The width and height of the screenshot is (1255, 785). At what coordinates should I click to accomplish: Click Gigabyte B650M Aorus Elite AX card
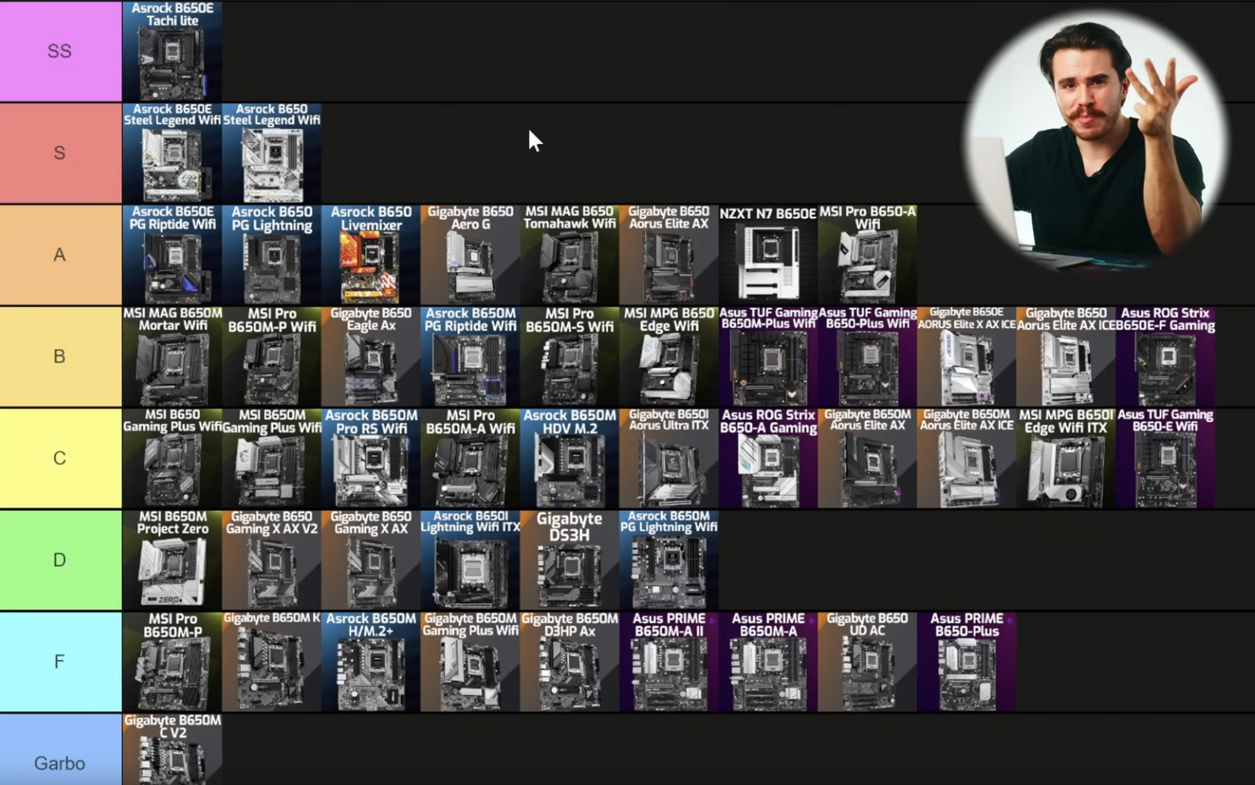pos(868,458)
